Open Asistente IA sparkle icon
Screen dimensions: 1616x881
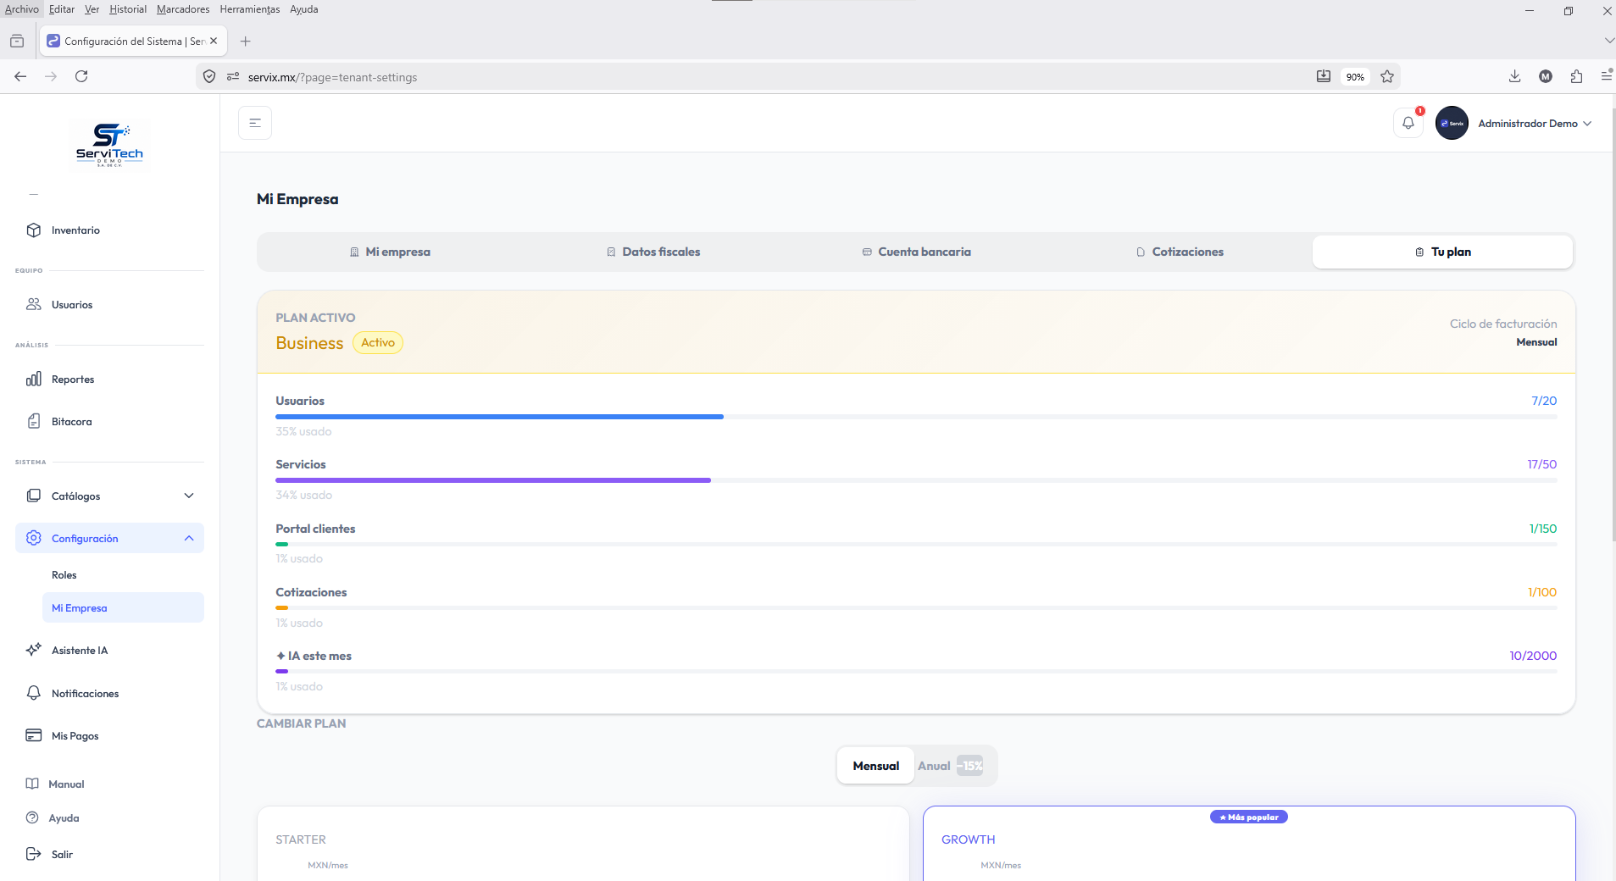tap(34, 650)
